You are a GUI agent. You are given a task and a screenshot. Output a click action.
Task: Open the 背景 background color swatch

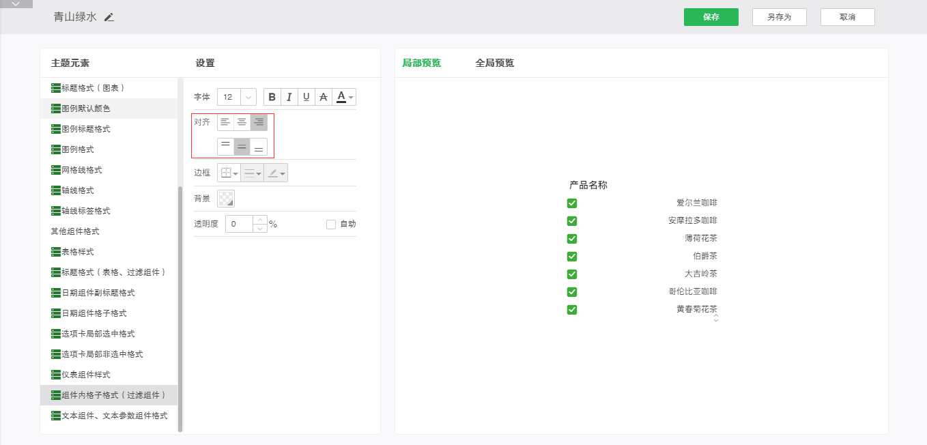click(x=225, y=199)
